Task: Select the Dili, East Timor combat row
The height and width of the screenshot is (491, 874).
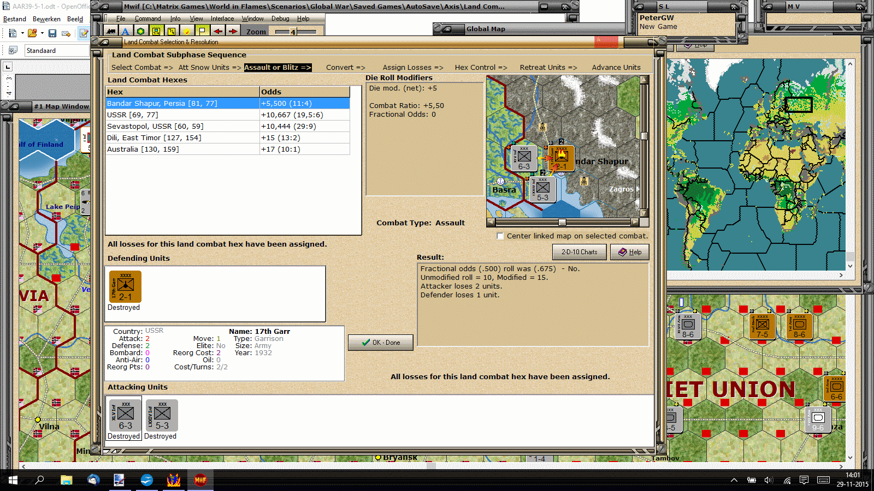Action: click(x=228, y=138)
